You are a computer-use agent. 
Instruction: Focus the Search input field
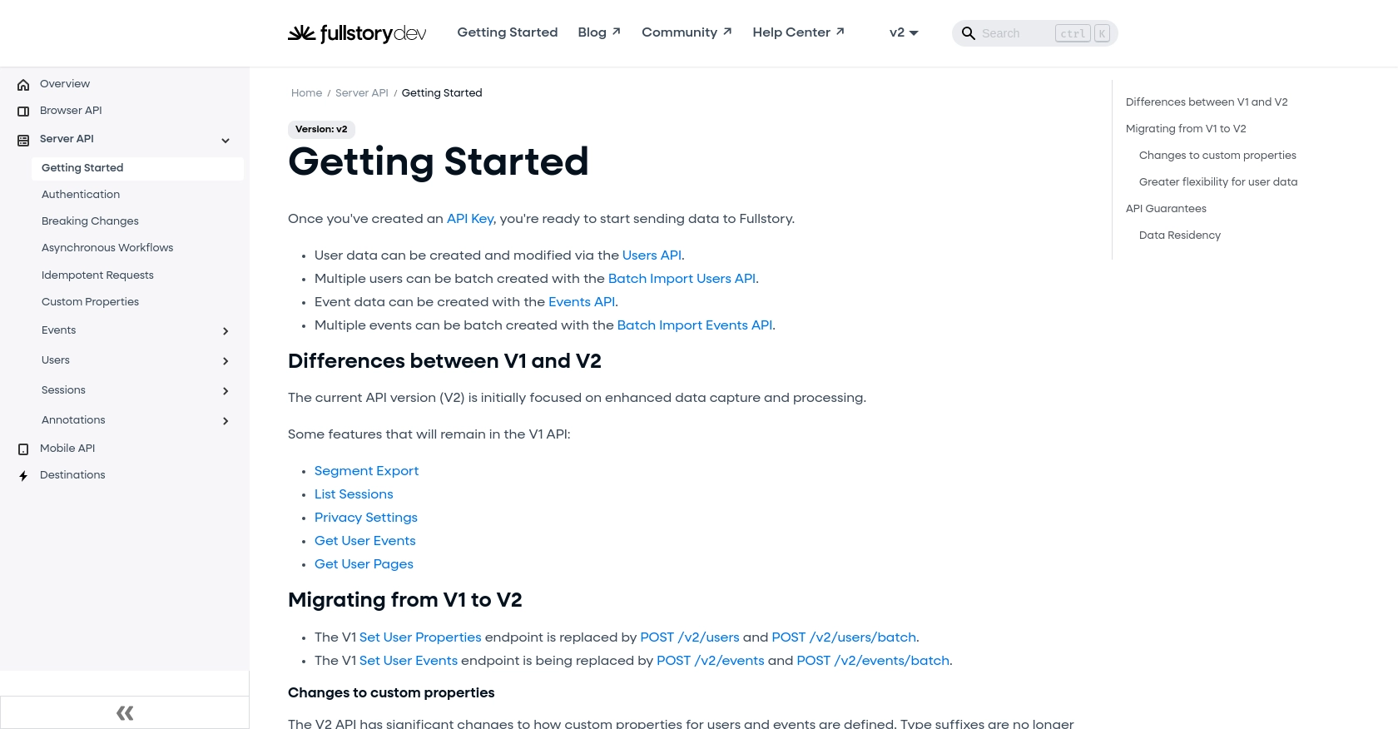(1035, 33)
